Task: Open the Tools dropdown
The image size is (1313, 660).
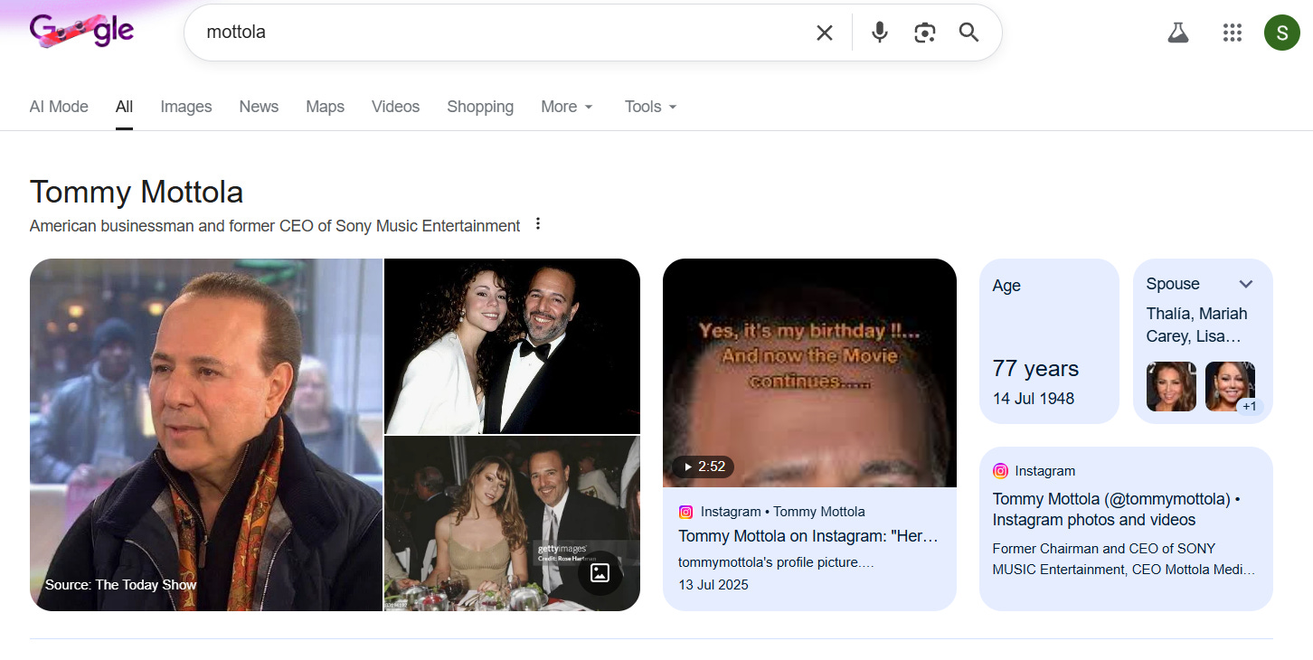Action: [x=651, y=107]
